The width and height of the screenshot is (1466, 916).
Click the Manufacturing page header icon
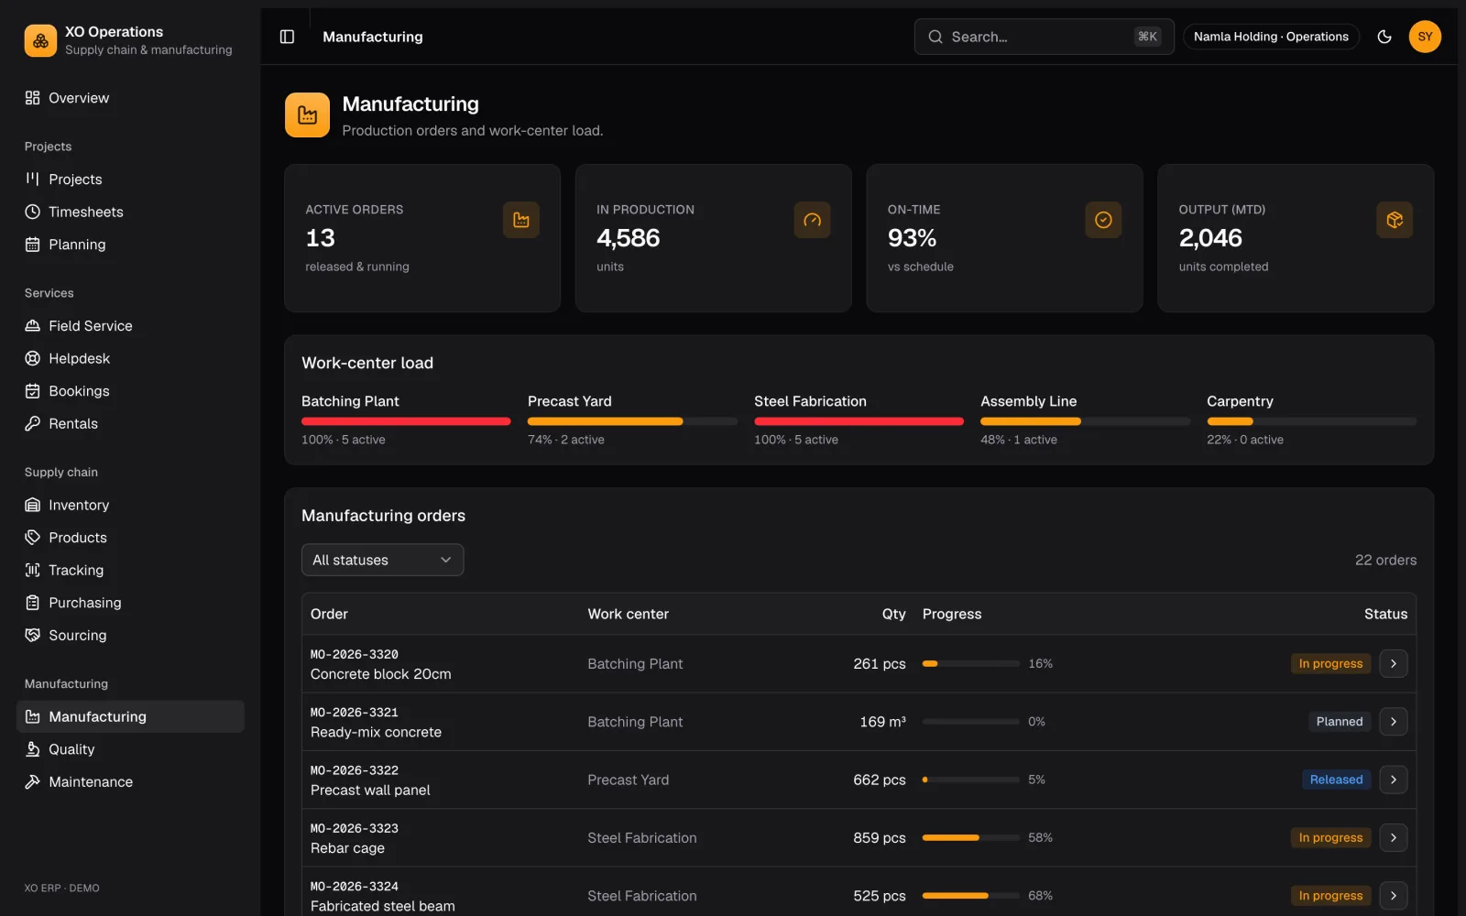pyautogui.click(x=307, y=115)
